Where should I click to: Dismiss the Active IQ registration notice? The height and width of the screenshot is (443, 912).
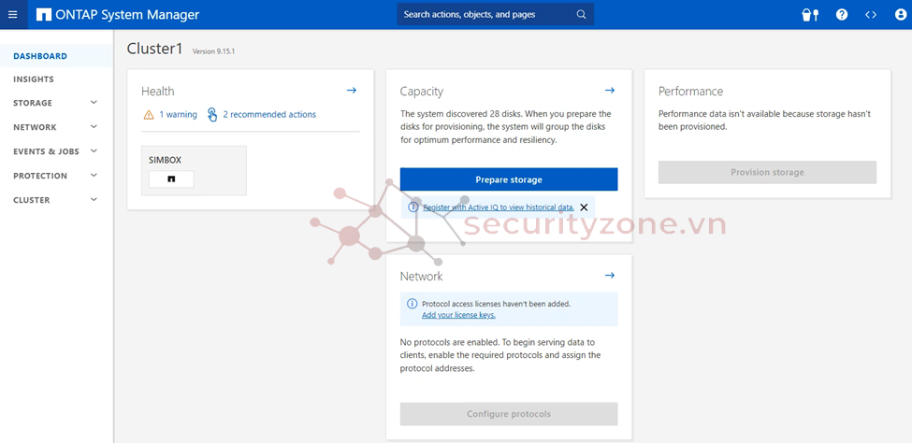coord(585,207)
